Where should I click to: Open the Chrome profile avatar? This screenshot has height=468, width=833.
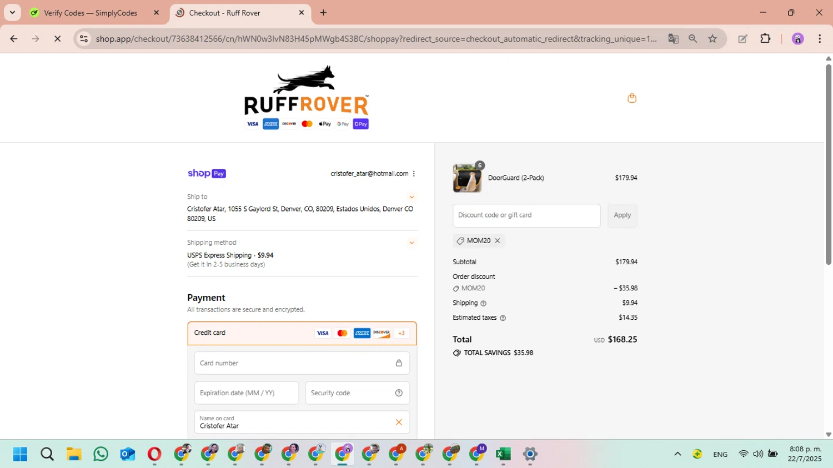pyautogui.click(x=797, y=39)
